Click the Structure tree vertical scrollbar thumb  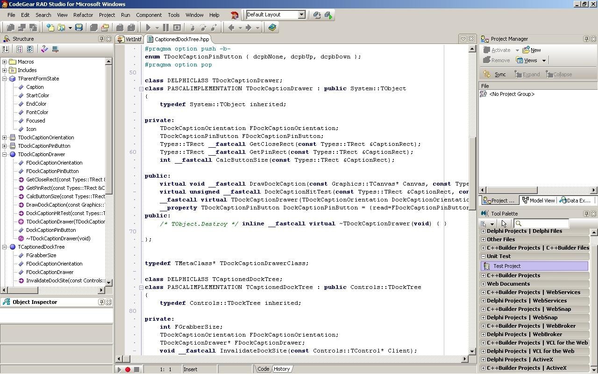pyautogui.click(x=108, y=129)
